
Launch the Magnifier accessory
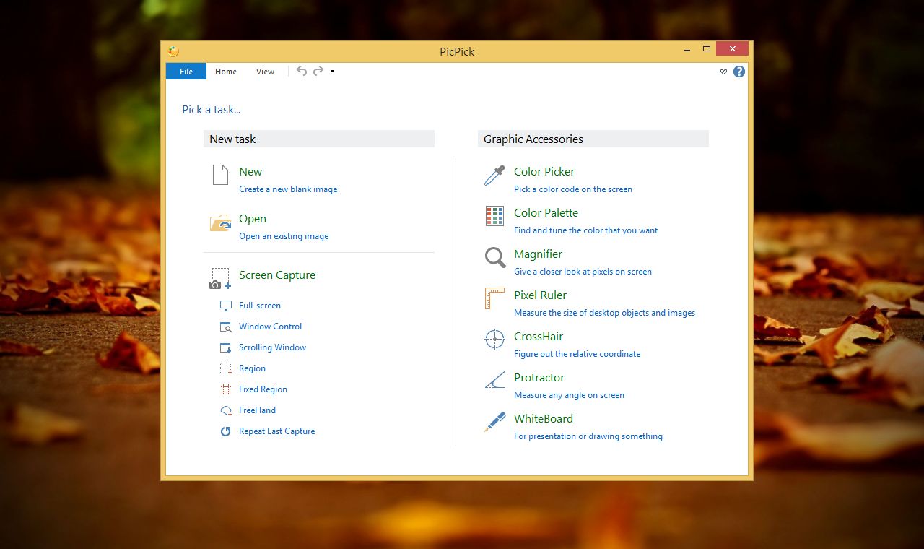click(x=538, y=254)
